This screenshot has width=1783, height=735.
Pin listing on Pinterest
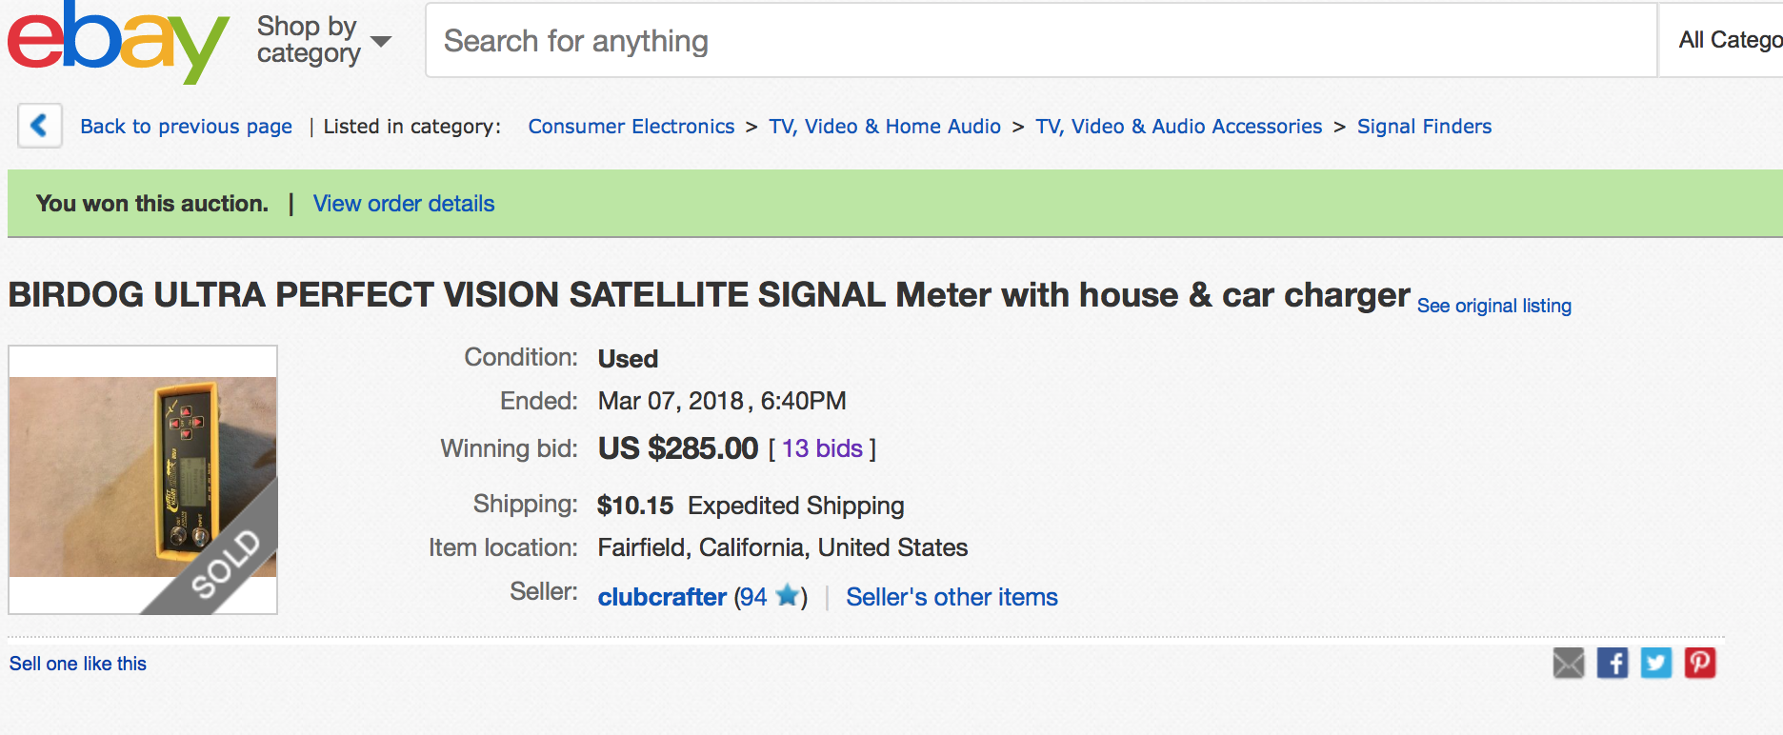[1699, 663]
